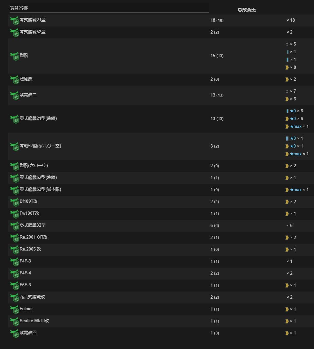Click the plane icon for Re.2001 OR改
314x349 pixels.
pyautogui.click(x=15, y=238)
